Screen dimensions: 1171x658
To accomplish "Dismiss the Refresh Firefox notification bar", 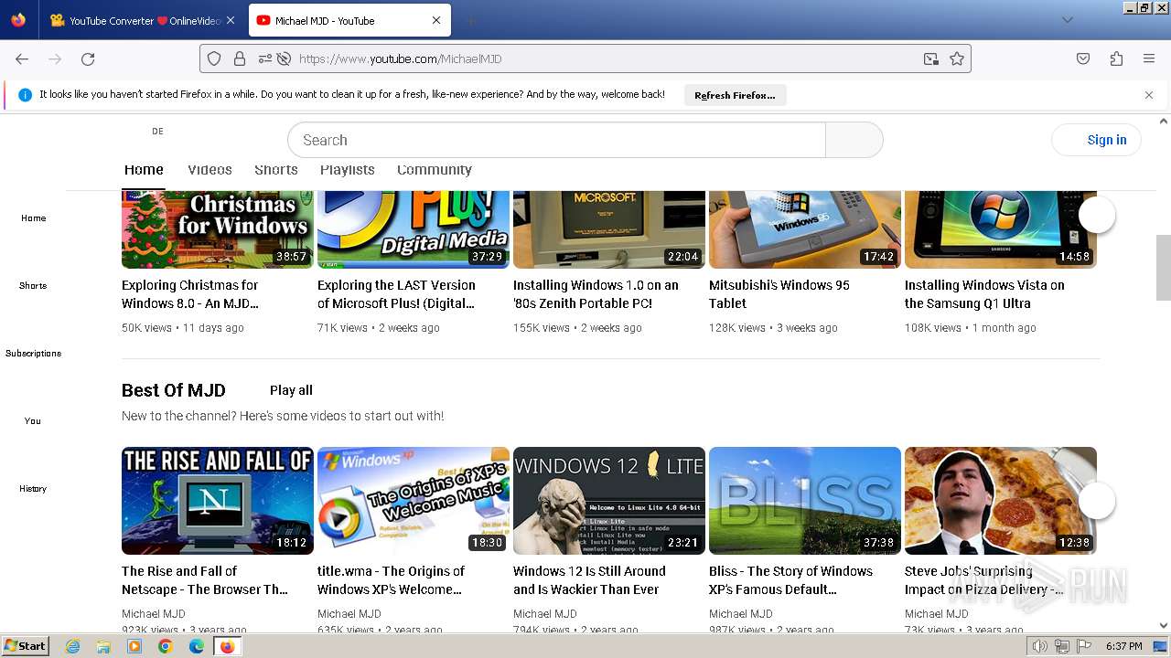I will [x=1149, y=95].
